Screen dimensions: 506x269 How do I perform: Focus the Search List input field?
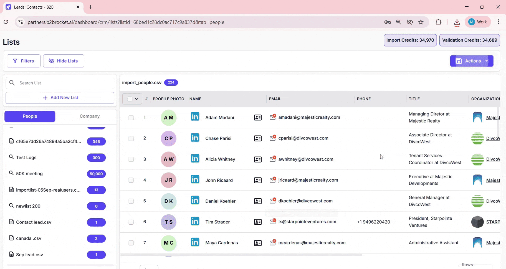(64, 83)
